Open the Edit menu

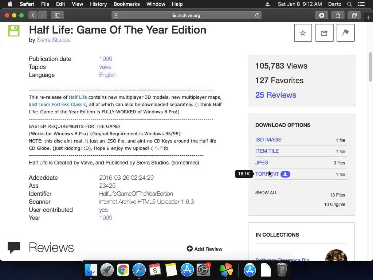coord(60,4)
